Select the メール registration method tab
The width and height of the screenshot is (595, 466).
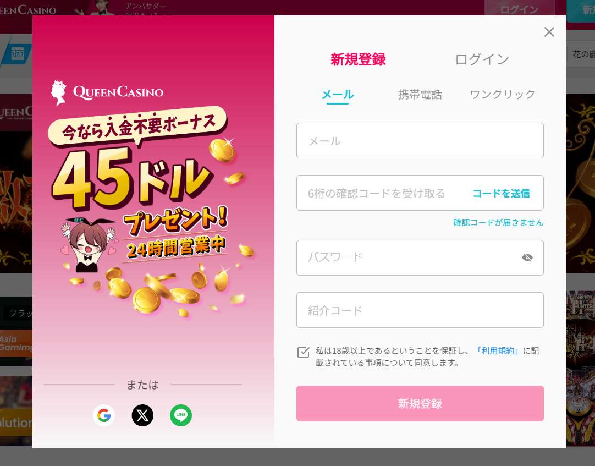coord(337,95)
